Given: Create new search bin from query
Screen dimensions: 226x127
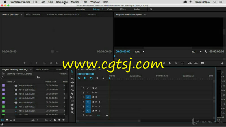Looking at the screenshot, I should point(38,77).
